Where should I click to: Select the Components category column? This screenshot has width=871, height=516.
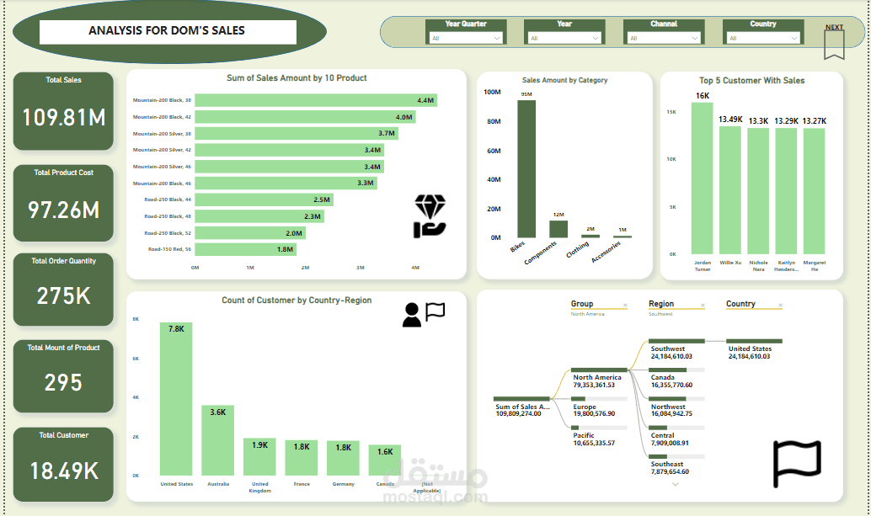[558, 229]
